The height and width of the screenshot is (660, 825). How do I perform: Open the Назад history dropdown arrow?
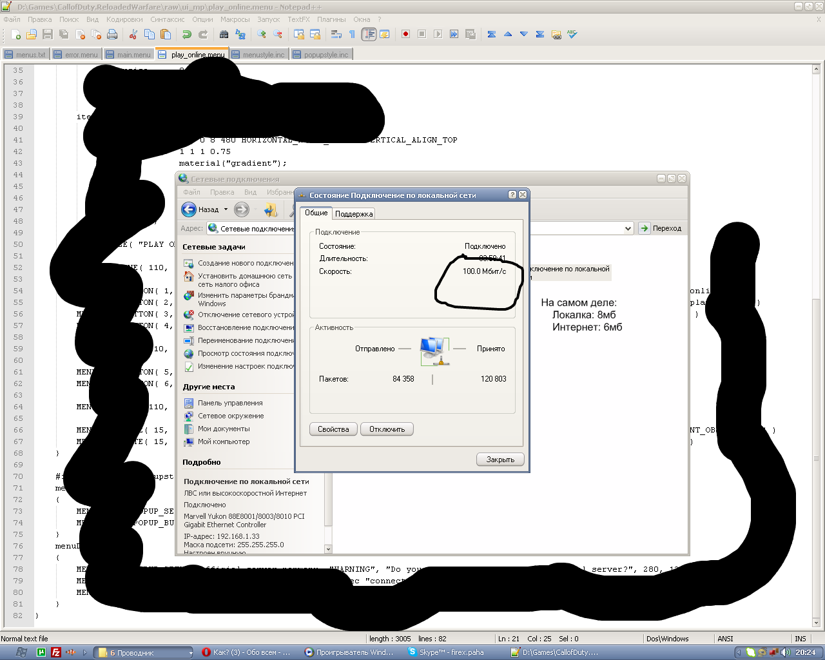coord(226,209)
